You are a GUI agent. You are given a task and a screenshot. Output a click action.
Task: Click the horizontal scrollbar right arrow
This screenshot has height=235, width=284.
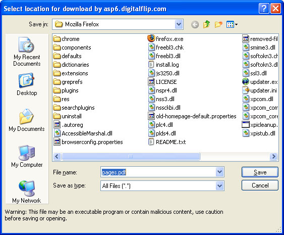click(x=273, y=156)
